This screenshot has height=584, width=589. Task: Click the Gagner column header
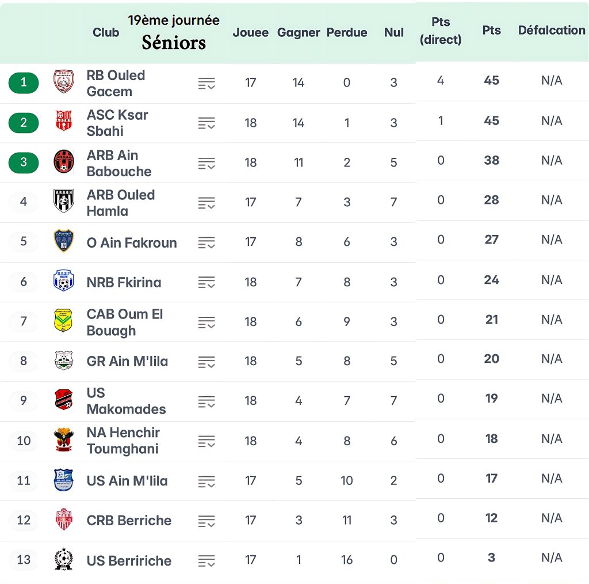click(299, 33)
